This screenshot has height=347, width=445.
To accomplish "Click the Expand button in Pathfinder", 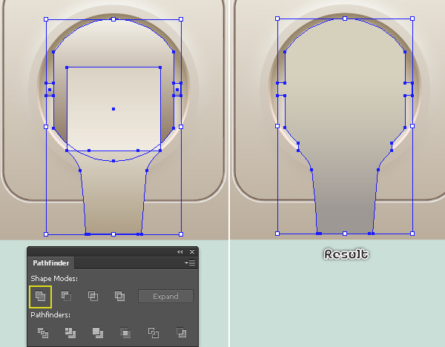I will point(165,297).
